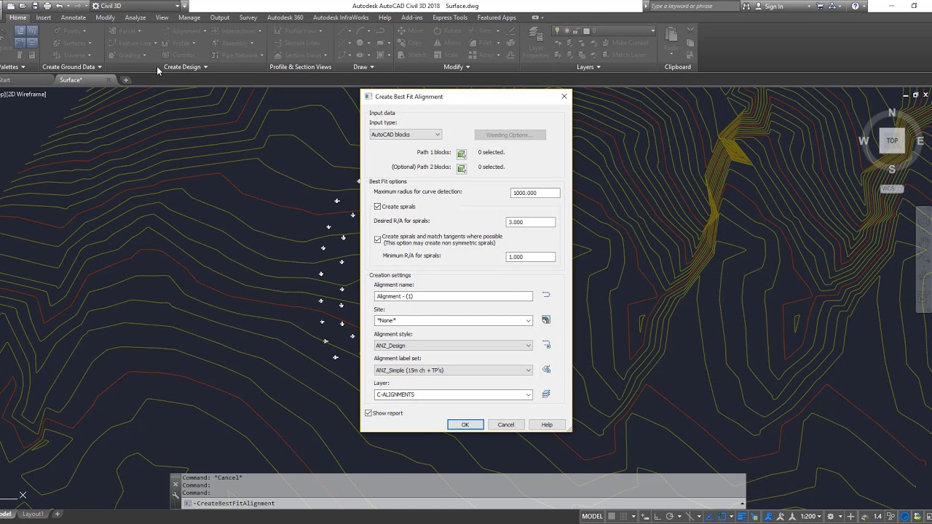Image resolution: width=932 pixels, height=524 pixels.
Task: Open the Site dropdown
Action: click(453, 321)
